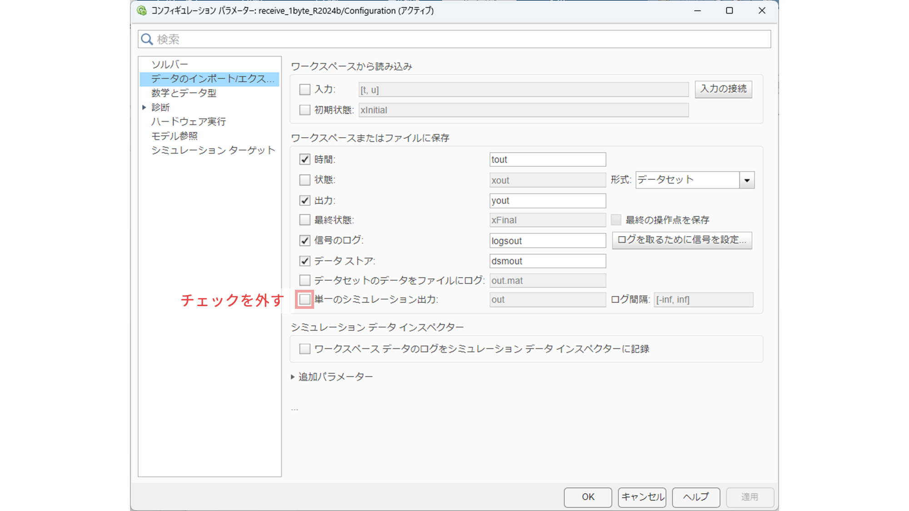Toggle the 単一のシミュレーション出力 checkbox
Screen dimensions: 909x511
(x=305, y=299)
